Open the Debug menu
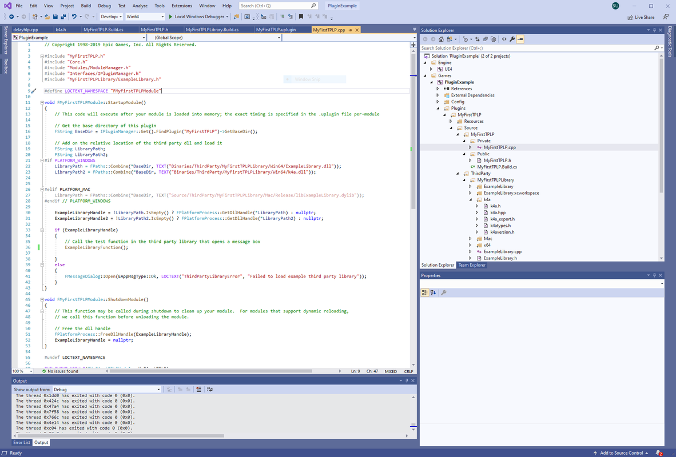Viewport: 676px width, 457px height. click(x=104, y=6)
